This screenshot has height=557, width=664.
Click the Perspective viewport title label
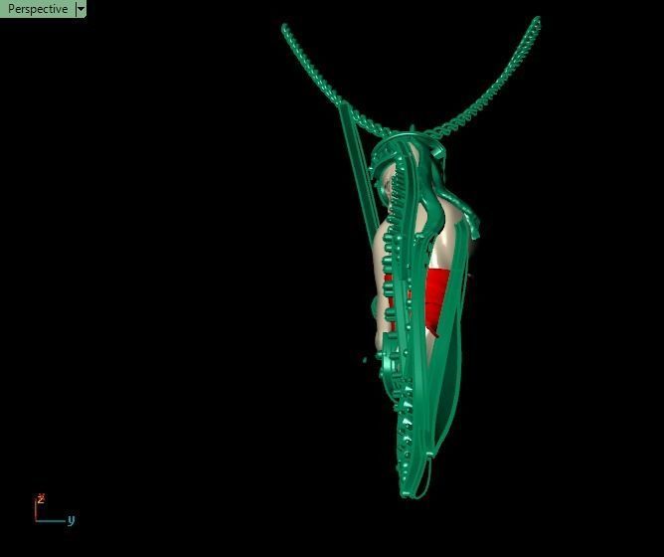(x=37, y=9)
